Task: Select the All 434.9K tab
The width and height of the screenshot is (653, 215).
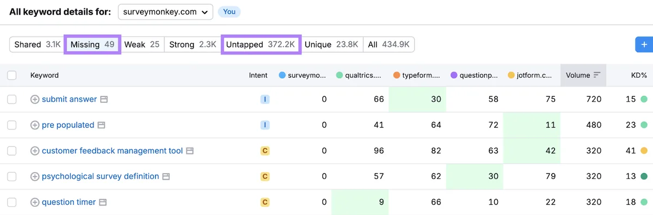Action: click(x=389, y=45)
